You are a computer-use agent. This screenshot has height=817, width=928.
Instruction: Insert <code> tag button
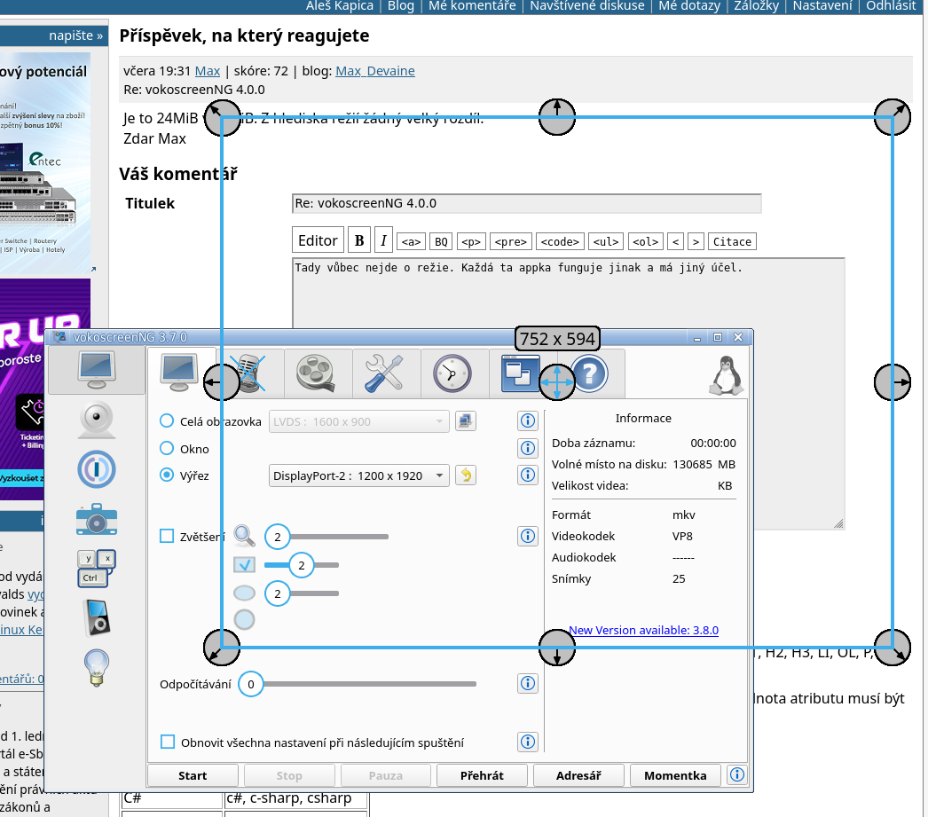pyautogui.click(x=560, y=241)
